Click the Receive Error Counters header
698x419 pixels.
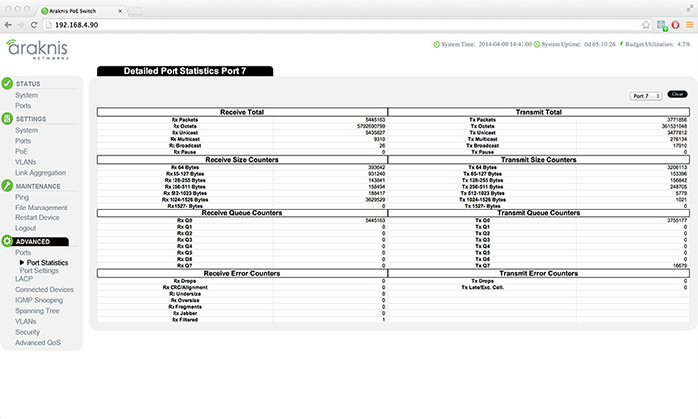point(242,273)
